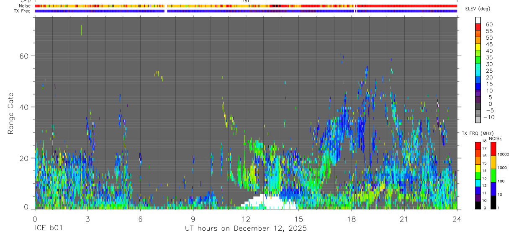Click the x-axis tick label '12'
This screenshot has height=237, width=514.
pyautogui.click(x=246, y=219)
